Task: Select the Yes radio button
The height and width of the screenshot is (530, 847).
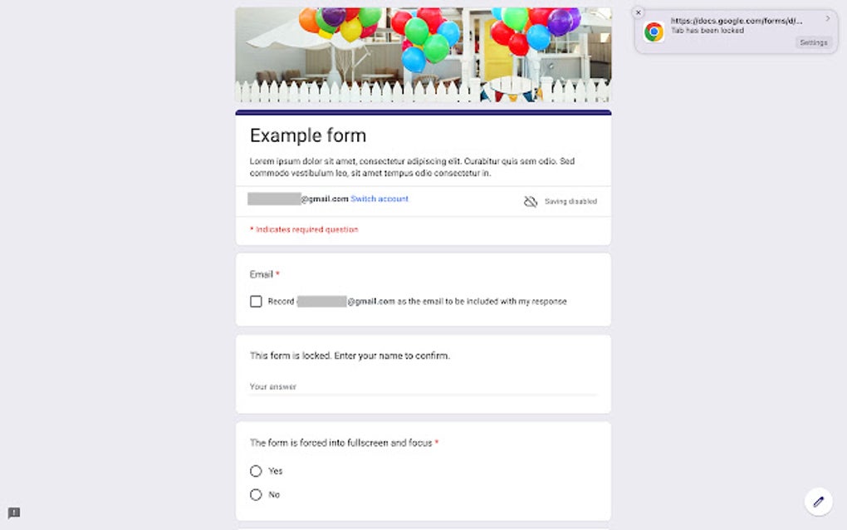Action: coord(256,470)
